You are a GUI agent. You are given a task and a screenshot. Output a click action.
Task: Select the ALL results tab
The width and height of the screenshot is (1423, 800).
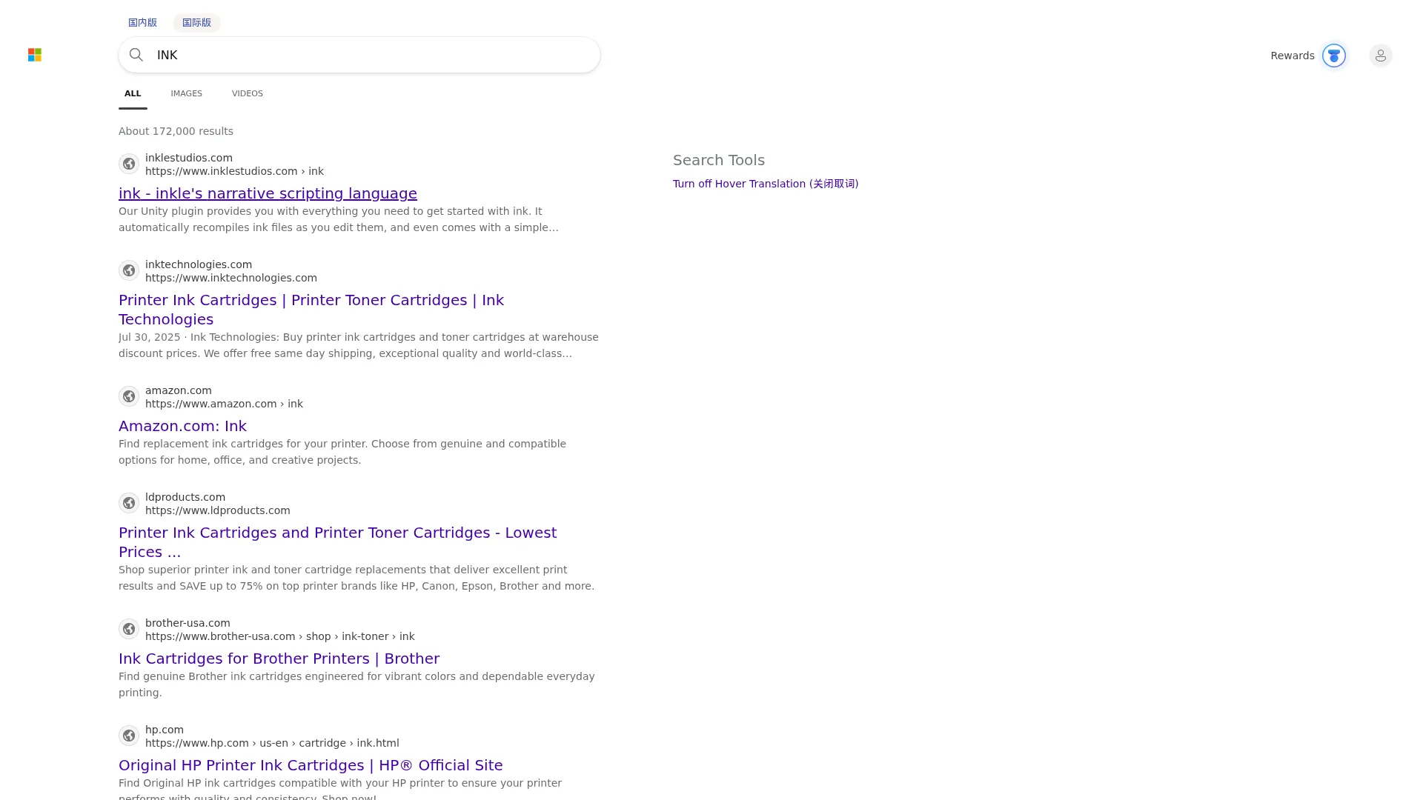pos(133,93)
